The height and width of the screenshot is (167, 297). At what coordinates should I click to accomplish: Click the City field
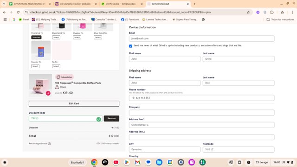(x=165, y=149)
